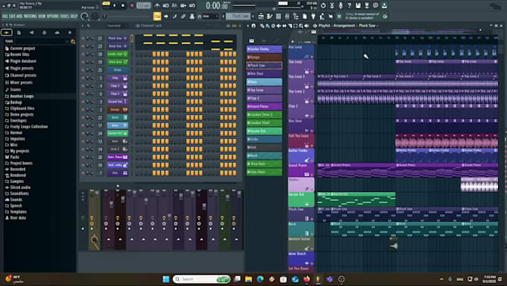The height and width of the screenshot is (286, 507).
Task: Click the stamp tool toolbar icon
Action: 192,16
